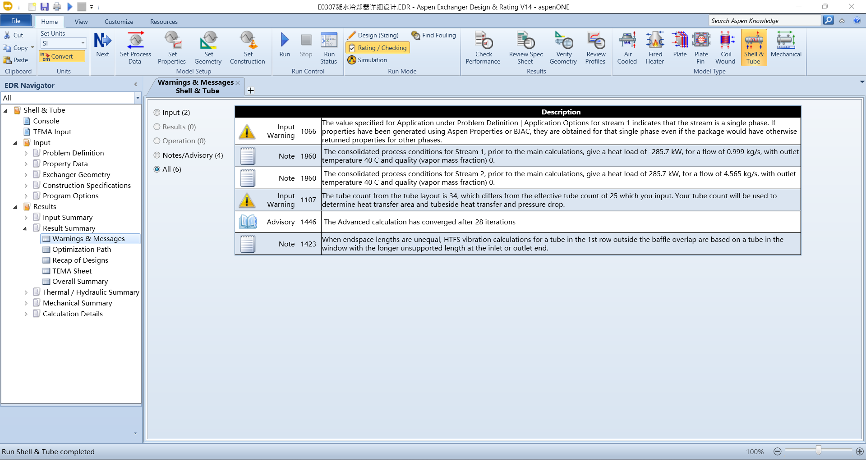Switch to the Resources ribbon tab
This screenshot has width=866, height=460.
164,22
